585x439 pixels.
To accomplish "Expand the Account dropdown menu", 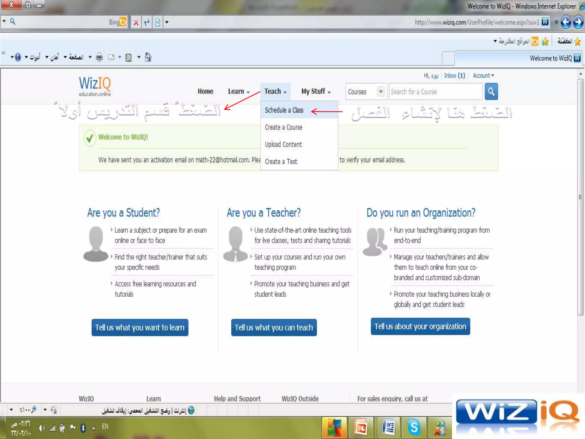I will (x=483, y=75).
